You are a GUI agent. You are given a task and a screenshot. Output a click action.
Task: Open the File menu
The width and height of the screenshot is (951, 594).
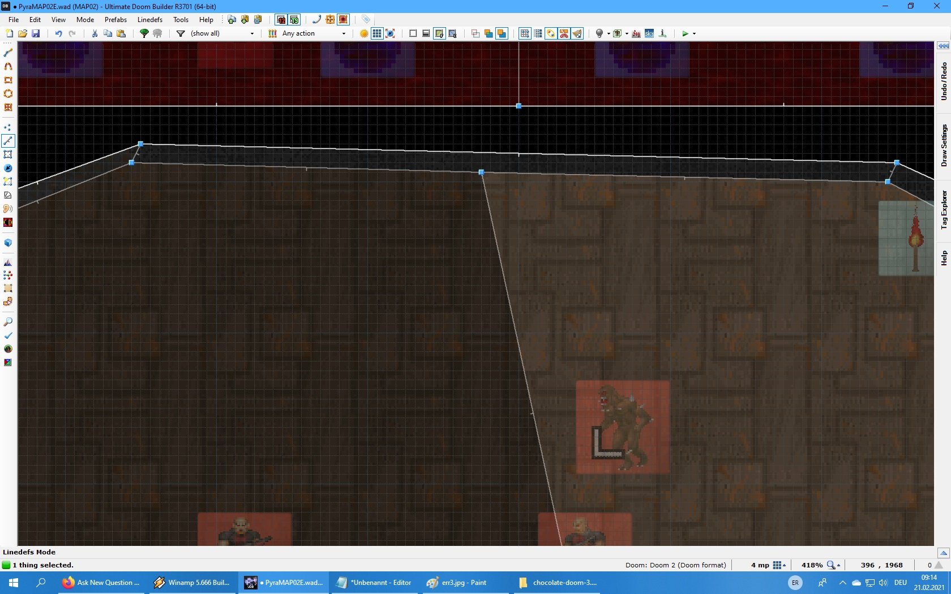pos(14,19)
